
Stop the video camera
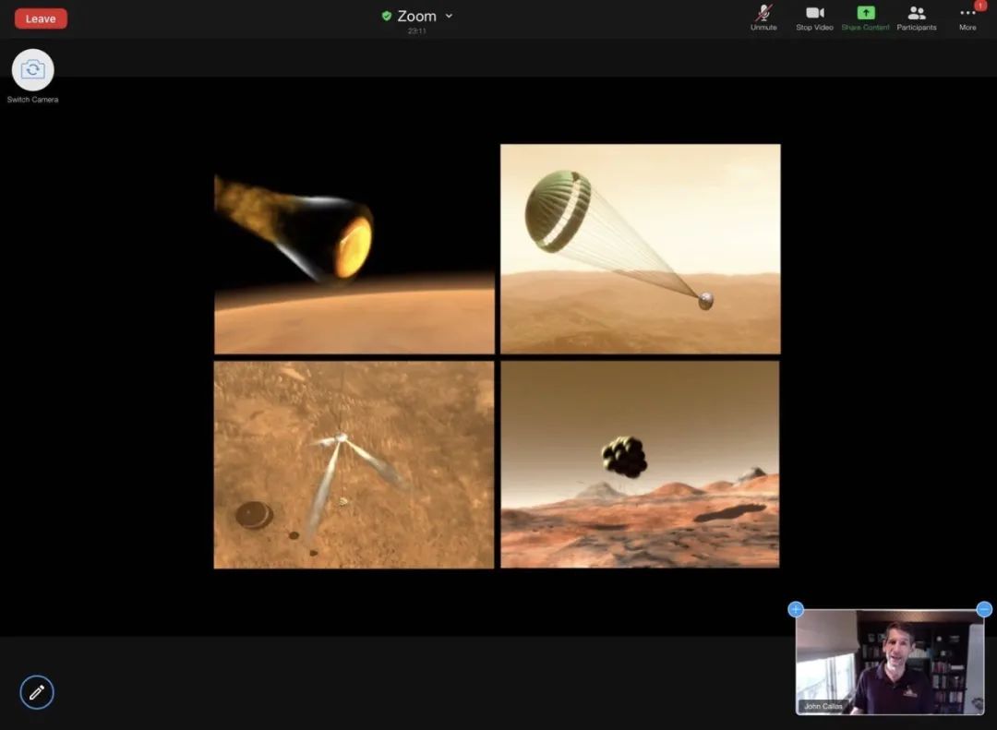pyautogui.click(x=814, y=18)
